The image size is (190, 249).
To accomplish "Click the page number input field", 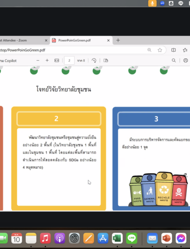I will point(69,61).
